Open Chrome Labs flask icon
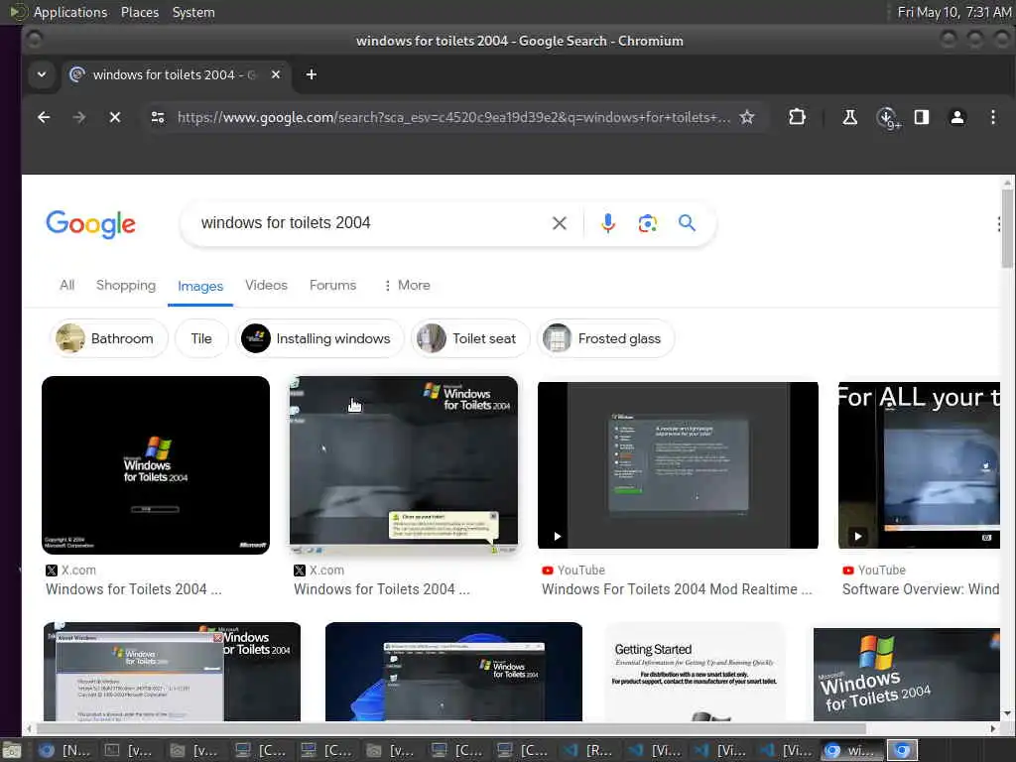 coord(849,117)
